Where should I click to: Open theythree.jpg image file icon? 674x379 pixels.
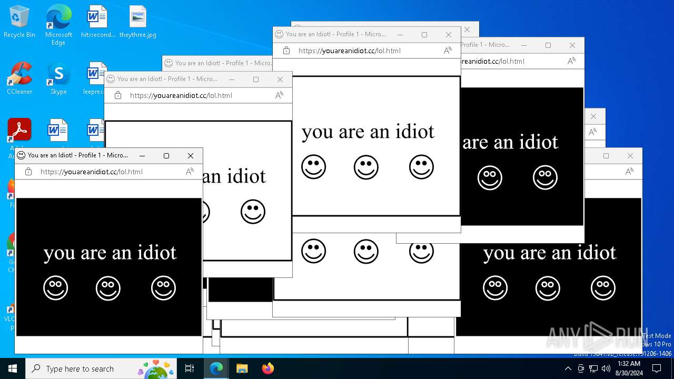137,22
